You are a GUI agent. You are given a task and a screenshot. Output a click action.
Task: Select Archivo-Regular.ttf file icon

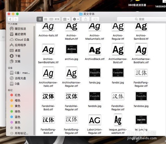click(x=118, y=27)
